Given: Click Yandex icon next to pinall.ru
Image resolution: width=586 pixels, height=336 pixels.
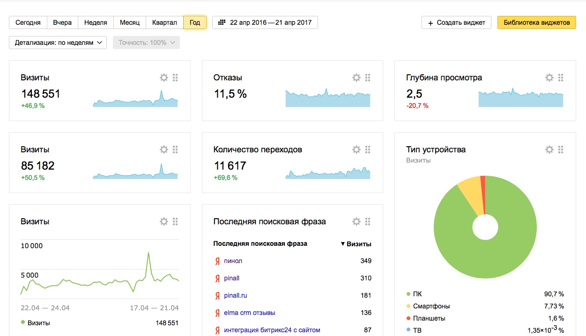Looking at the screenshot, I should coord(217,295).
